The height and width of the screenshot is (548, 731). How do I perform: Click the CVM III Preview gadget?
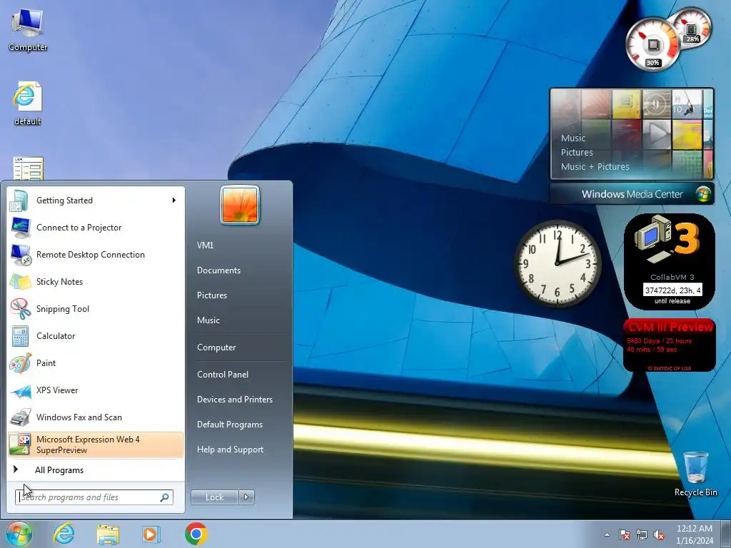(670, 345)
